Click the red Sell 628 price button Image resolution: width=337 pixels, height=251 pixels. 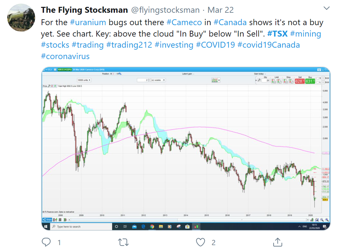tap(299, 81)
